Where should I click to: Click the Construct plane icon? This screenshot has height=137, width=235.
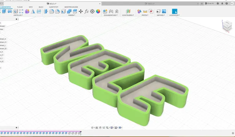[x=128, y=11]
